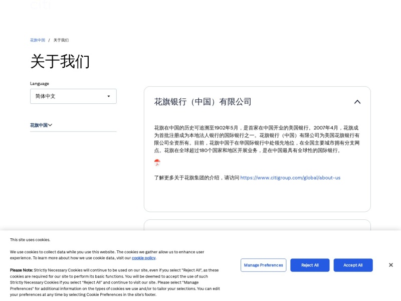Screen dimensions: 401x301
Task: Open the Language dropdown showing 简体中文
Action: [x=73, y=96]
